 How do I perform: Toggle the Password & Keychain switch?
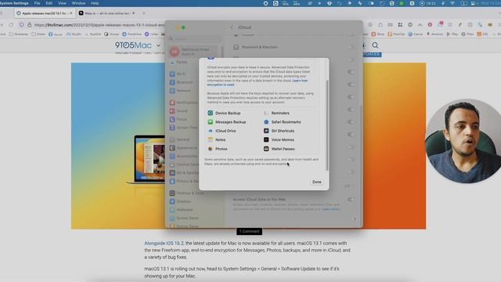[351, 47]
